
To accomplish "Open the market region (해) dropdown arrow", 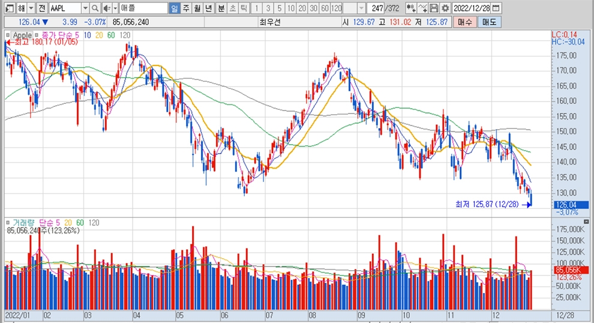I will coord(31,8).
